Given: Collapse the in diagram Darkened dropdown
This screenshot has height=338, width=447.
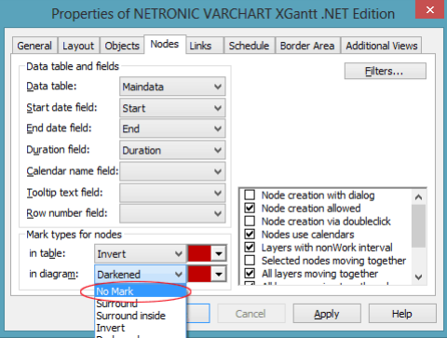Looking at the screenshot, I should [140, 274].
